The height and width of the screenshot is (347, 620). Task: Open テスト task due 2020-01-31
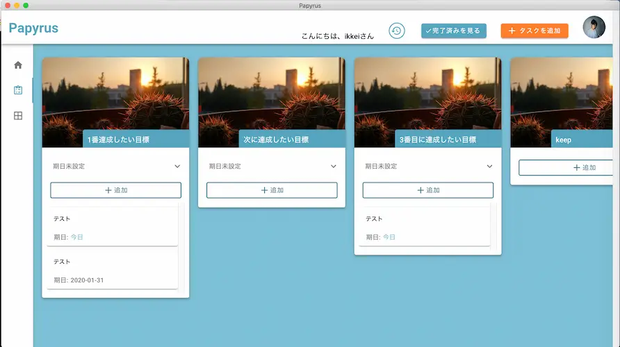(113, 271)
